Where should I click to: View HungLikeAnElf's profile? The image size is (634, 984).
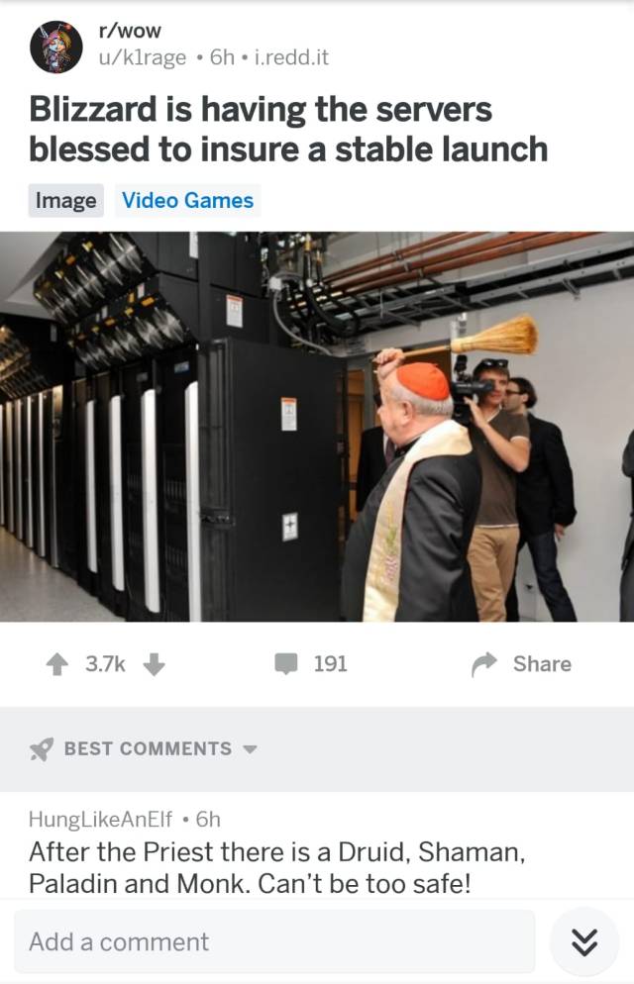(x=100, y=819)
